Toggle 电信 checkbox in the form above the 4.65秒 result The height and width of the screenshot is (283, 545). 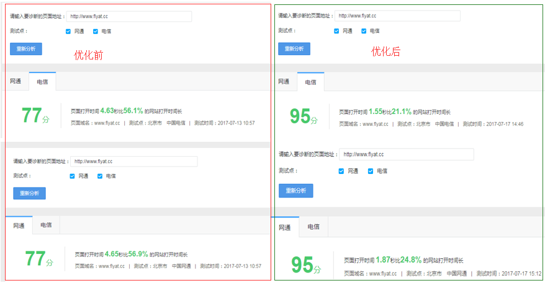(100, 176)
